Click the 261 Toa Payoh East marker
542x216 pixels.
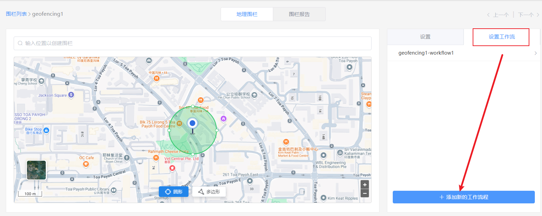tap(250, 181)
